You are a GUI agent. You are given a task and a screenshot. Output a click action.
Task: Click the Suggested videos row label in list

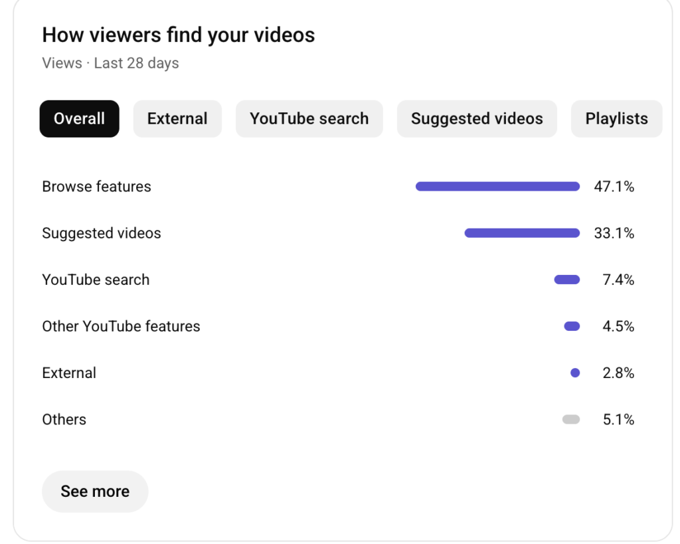click(101, 233)
